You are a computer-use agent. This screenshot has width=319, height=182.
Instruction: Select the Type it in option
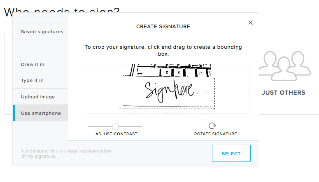point(32,81)
